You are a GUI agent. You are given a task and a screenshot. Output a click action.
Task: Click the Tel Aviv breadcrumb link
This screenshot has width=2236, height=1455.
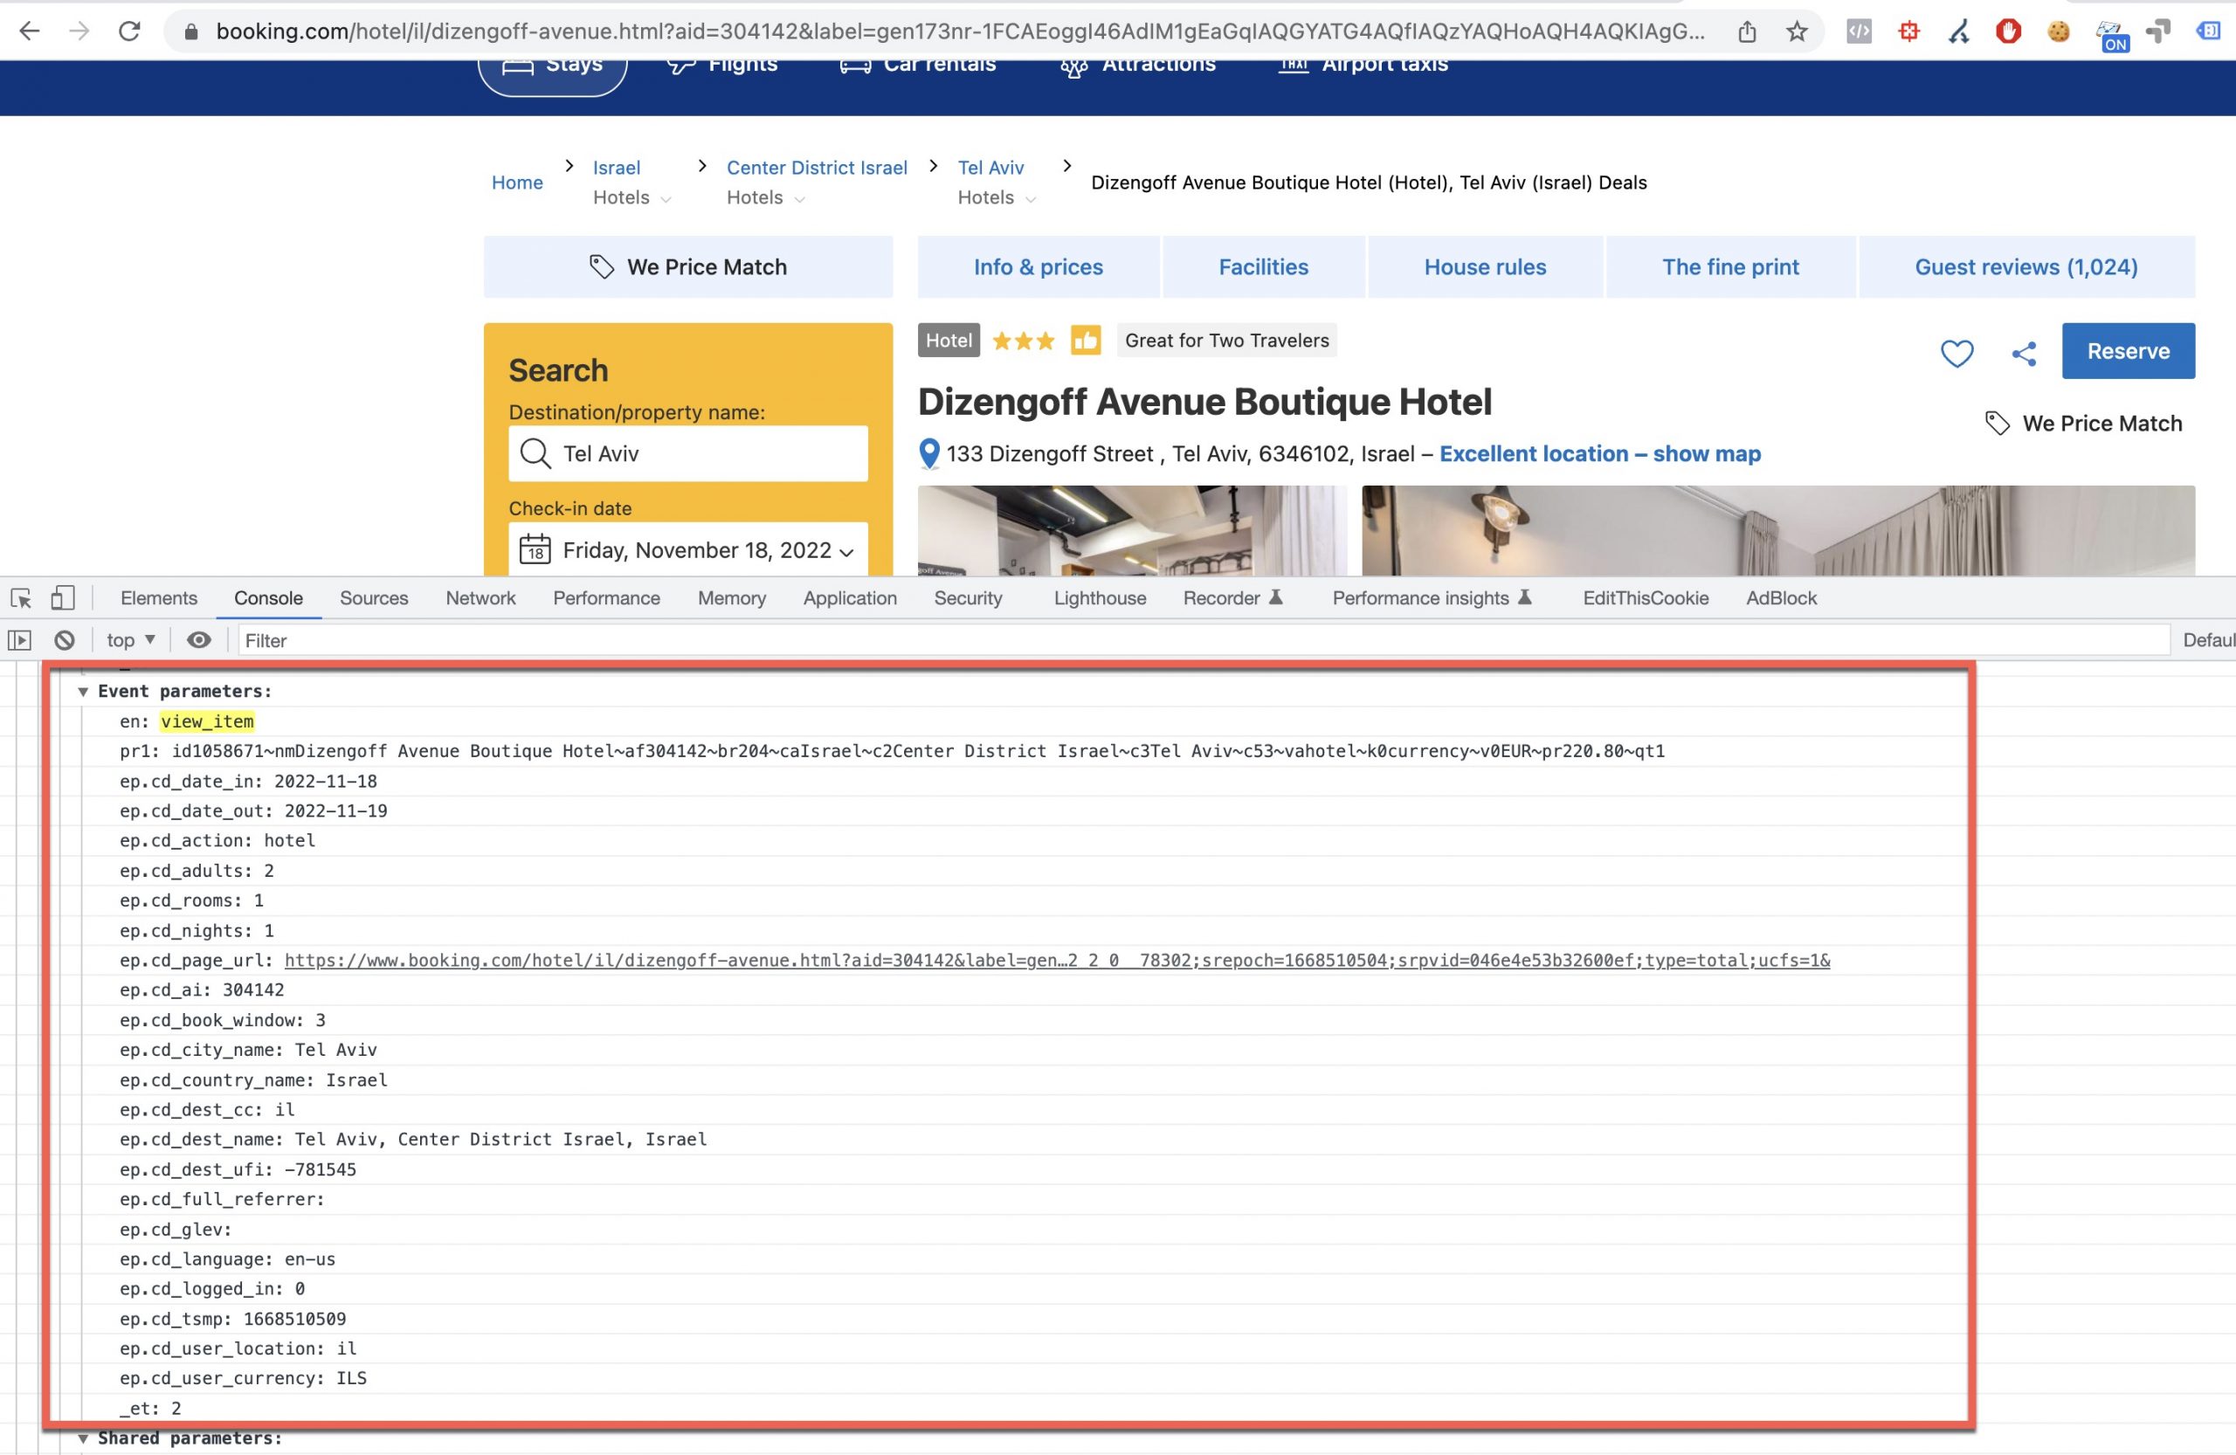pos(990,167)
